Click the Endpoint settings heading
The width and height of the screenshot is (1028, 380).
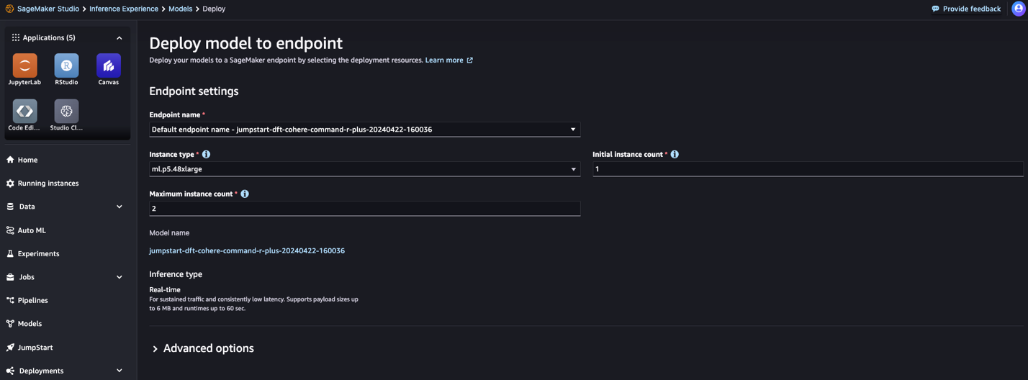click(194, 91)
